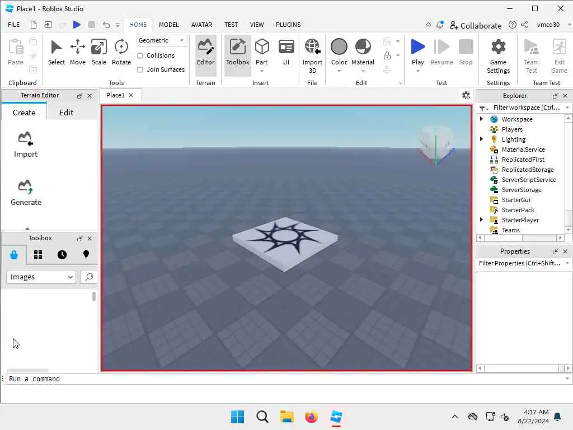Switch to the PLUGINS ribbon tab
This screenshot has width=573, height=430.
288,25
